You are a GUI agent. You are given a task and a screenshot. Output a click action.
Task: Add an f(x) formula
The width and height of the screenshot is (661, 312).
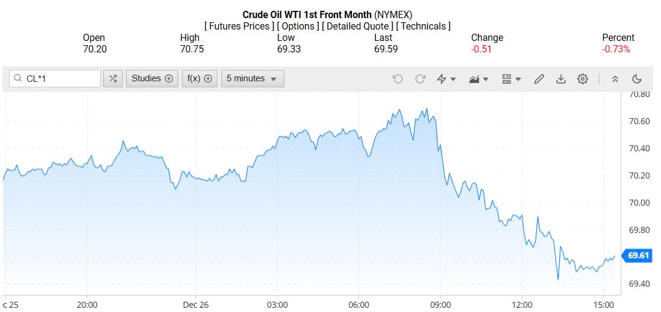[199, 78]
